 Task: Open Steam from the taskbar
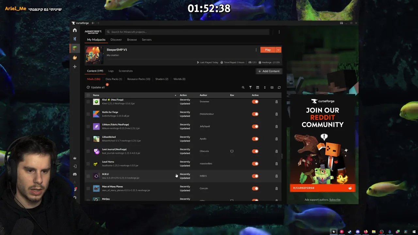pos(350,232)
